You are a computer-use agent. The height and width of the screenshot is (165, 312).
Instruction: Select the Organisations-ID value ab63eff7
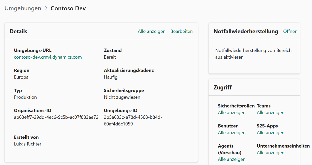(x=56, y=117)
